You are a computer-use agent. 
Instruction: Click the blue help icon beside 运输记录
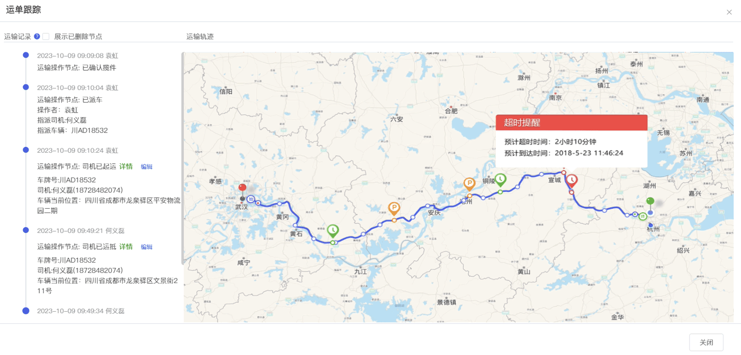tap(37, 36)
